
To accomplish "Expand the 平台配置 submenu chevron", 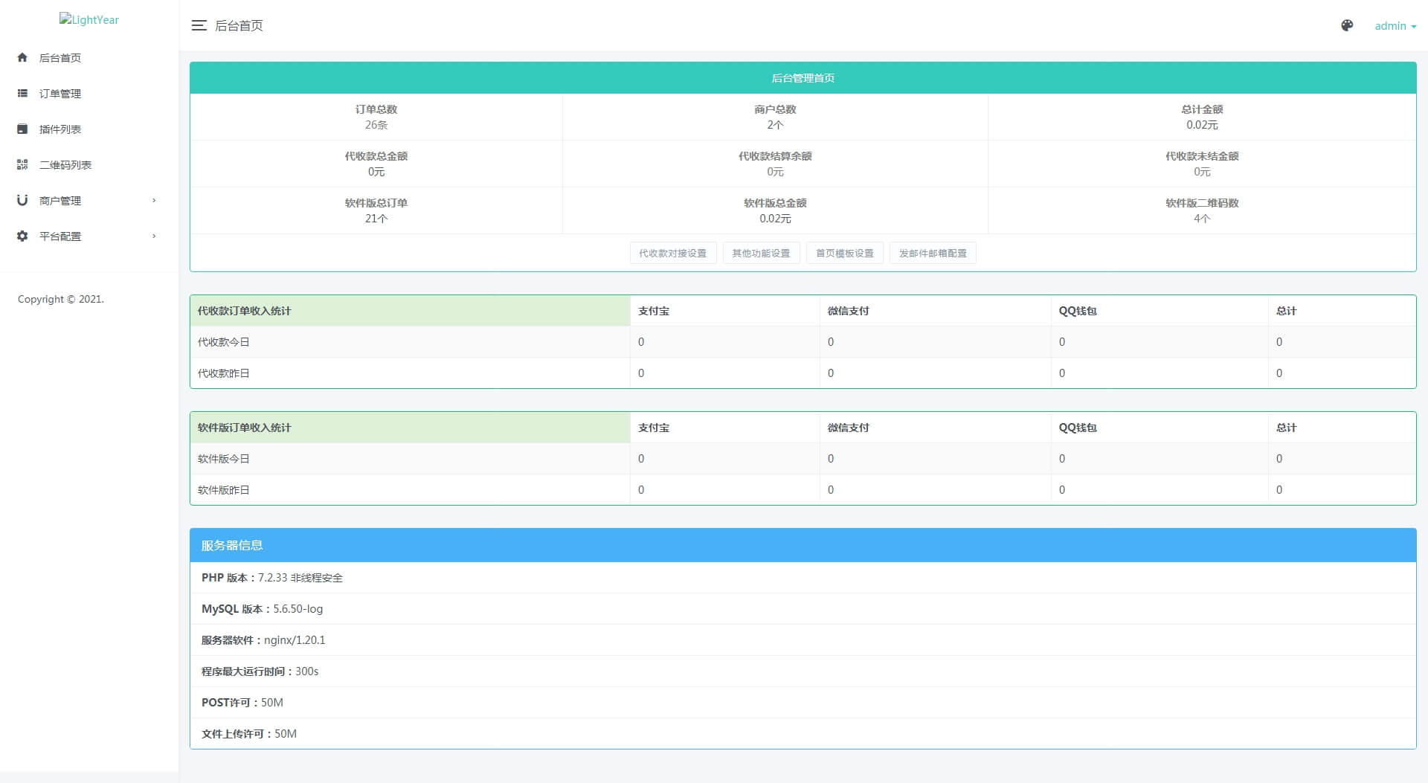I will click(x=154, y=236).
